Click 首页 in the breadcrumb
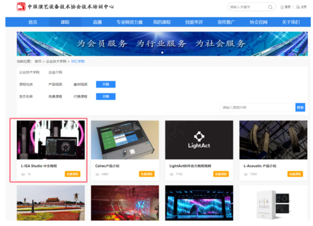 click(x=38, y=61)
